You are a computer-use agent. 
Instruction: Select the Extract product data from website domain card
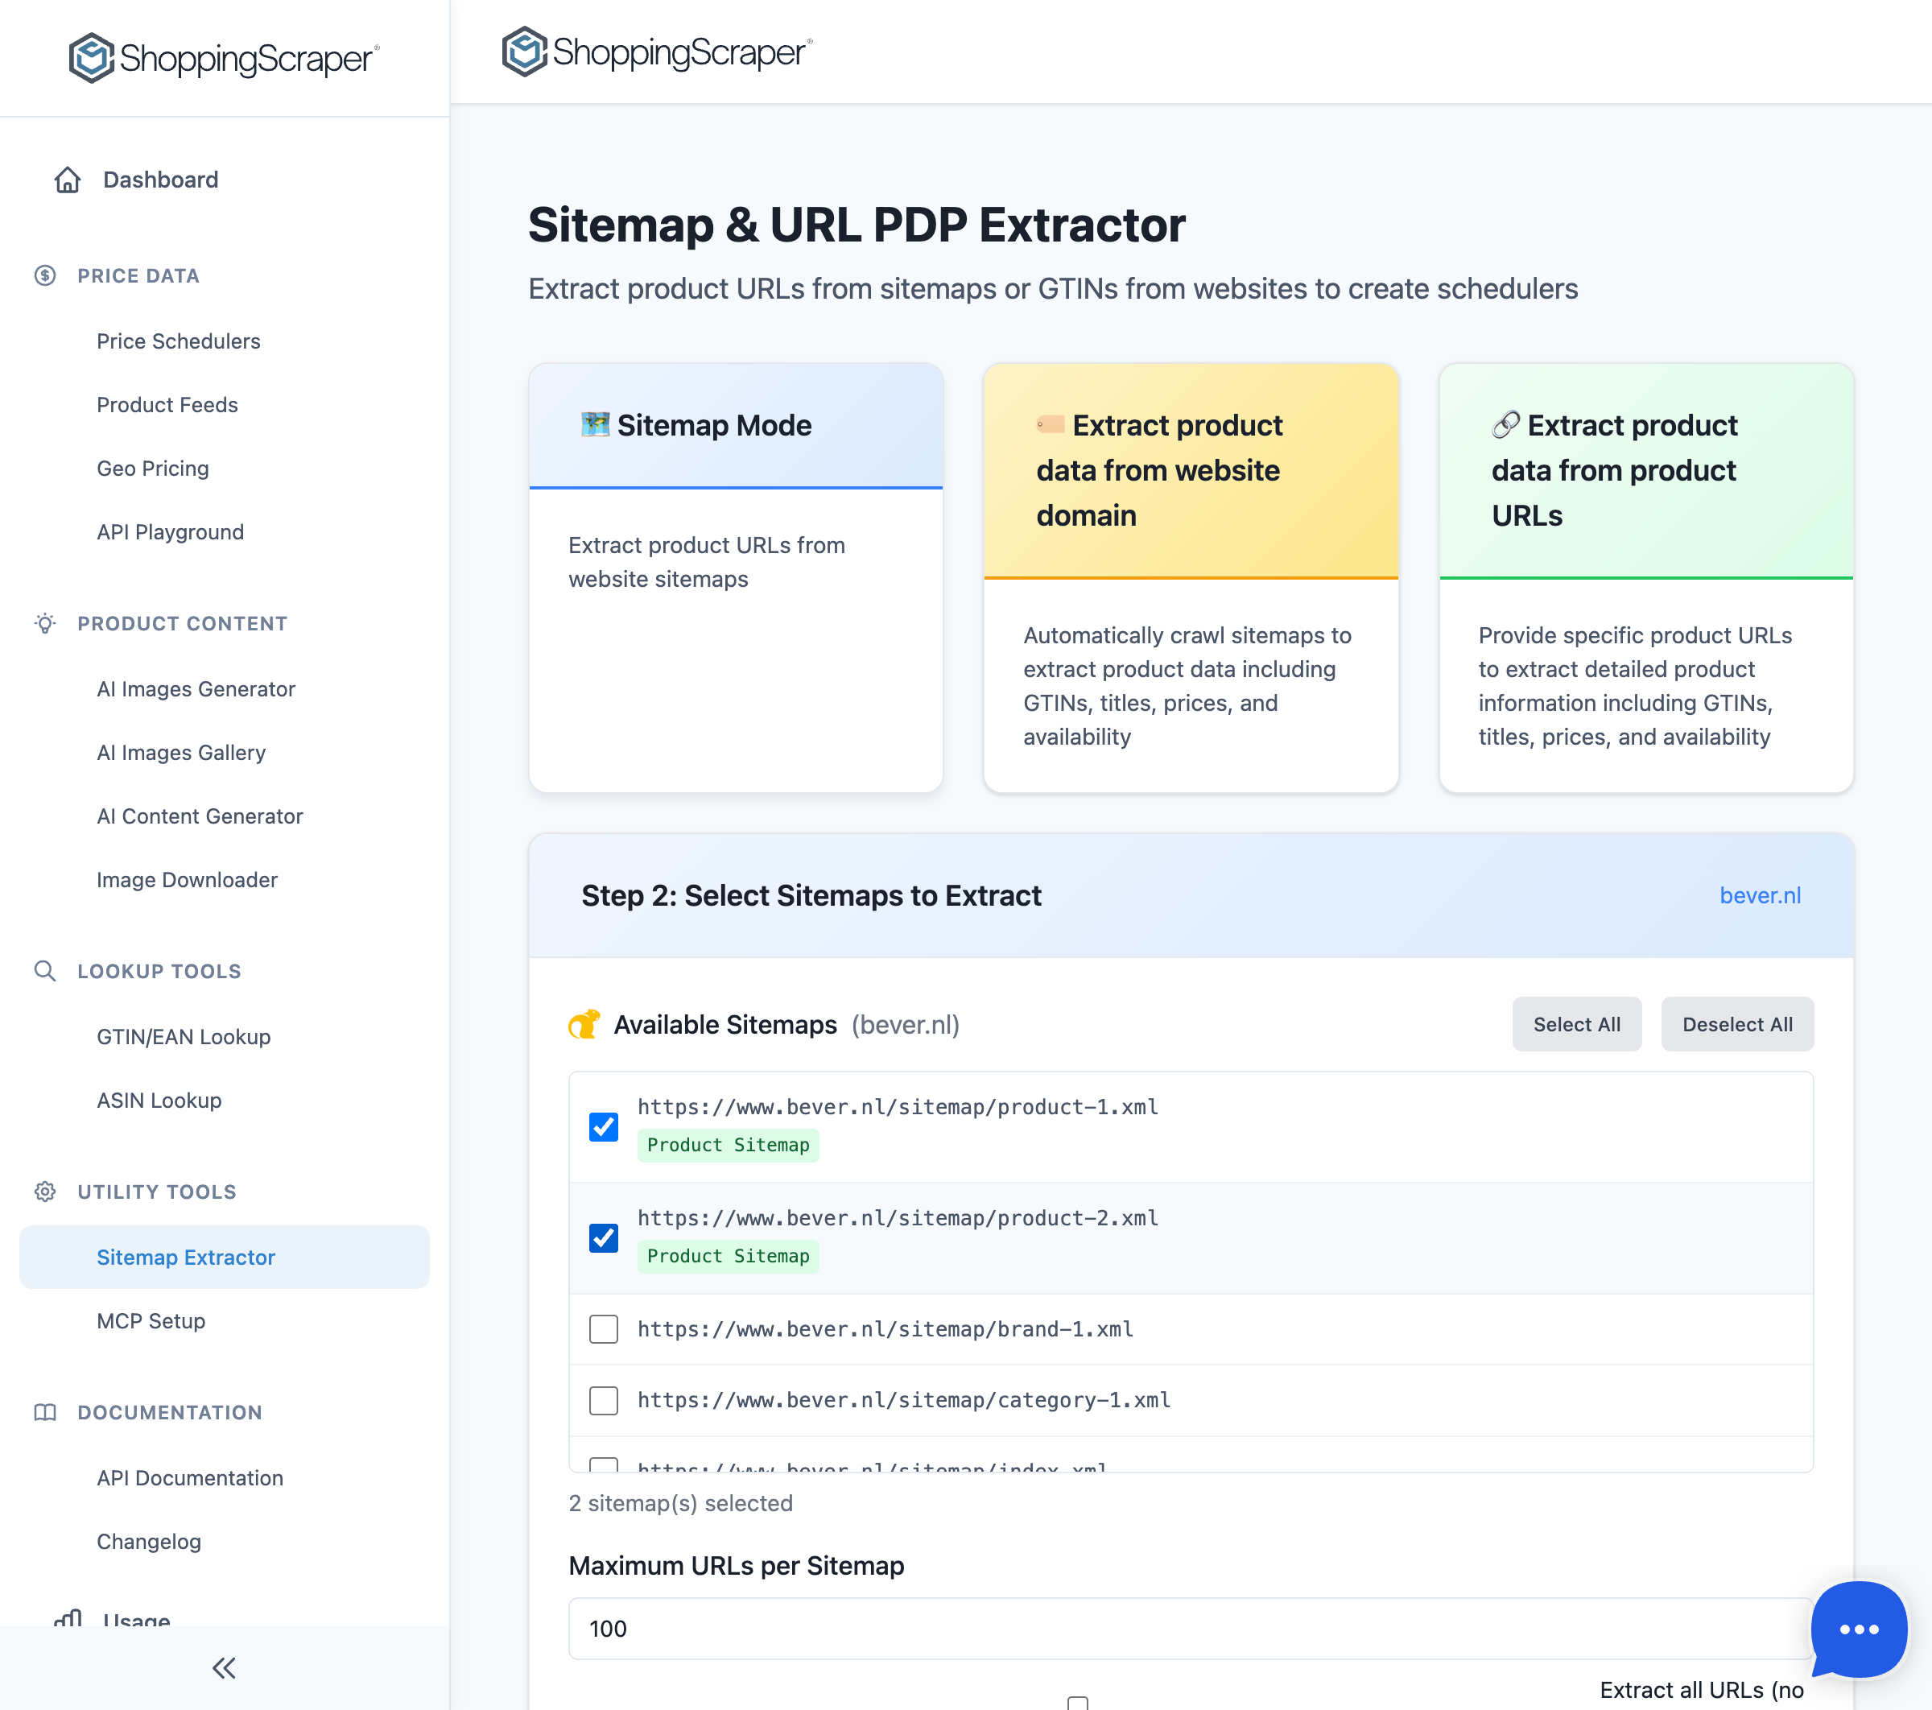(1190, 576)
